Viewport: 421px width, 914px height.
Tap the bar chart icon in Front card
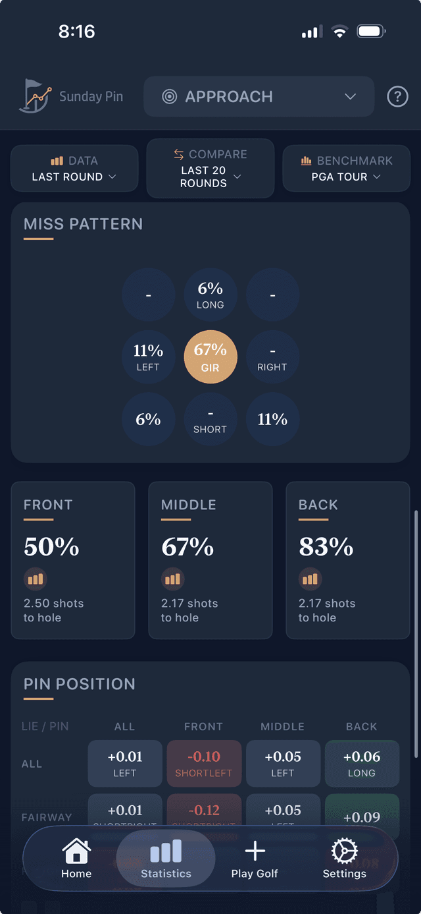[x=36, y=579]
